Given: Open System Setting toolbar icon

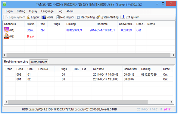Looking at the screenshot, I should [98, 17].
